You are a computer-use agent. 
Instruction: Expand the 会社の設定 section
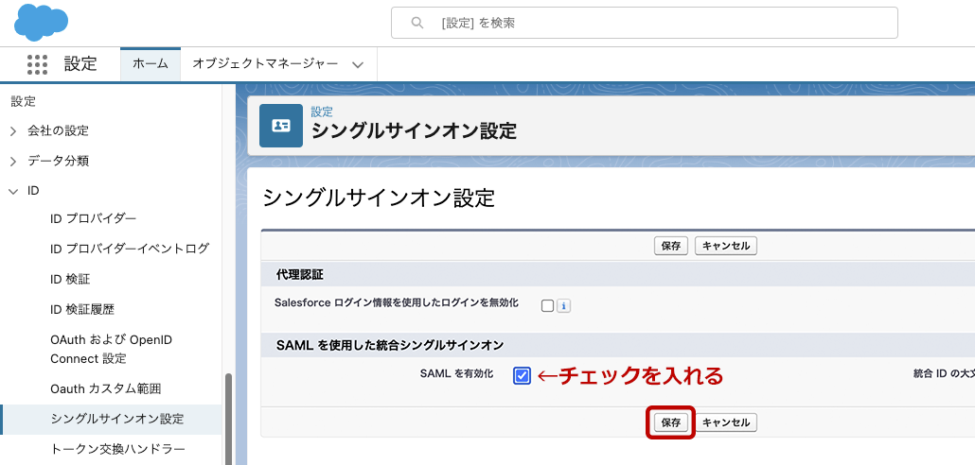pyautogui.click(x=13, y=131)
